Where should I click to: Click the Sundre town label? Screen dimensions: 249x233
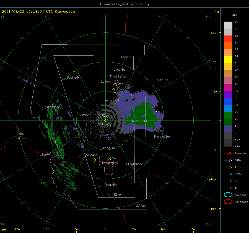click(x=84, y=115)
